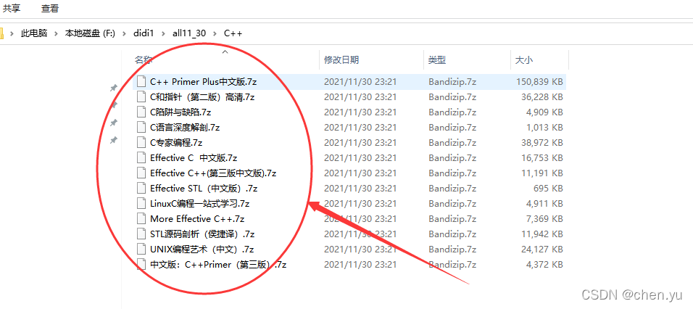Click file icon of C++ Primer Plus中文版.7z

[141, 81]
